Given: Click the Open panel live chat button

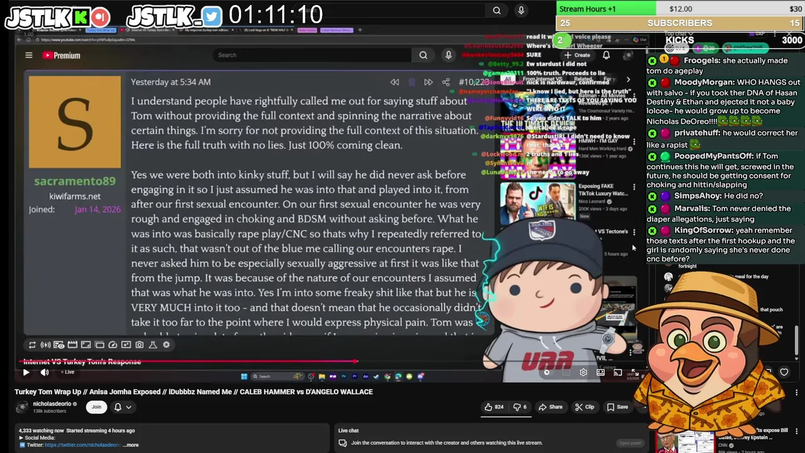Looking at the screenshot, I should click(630, 443).
